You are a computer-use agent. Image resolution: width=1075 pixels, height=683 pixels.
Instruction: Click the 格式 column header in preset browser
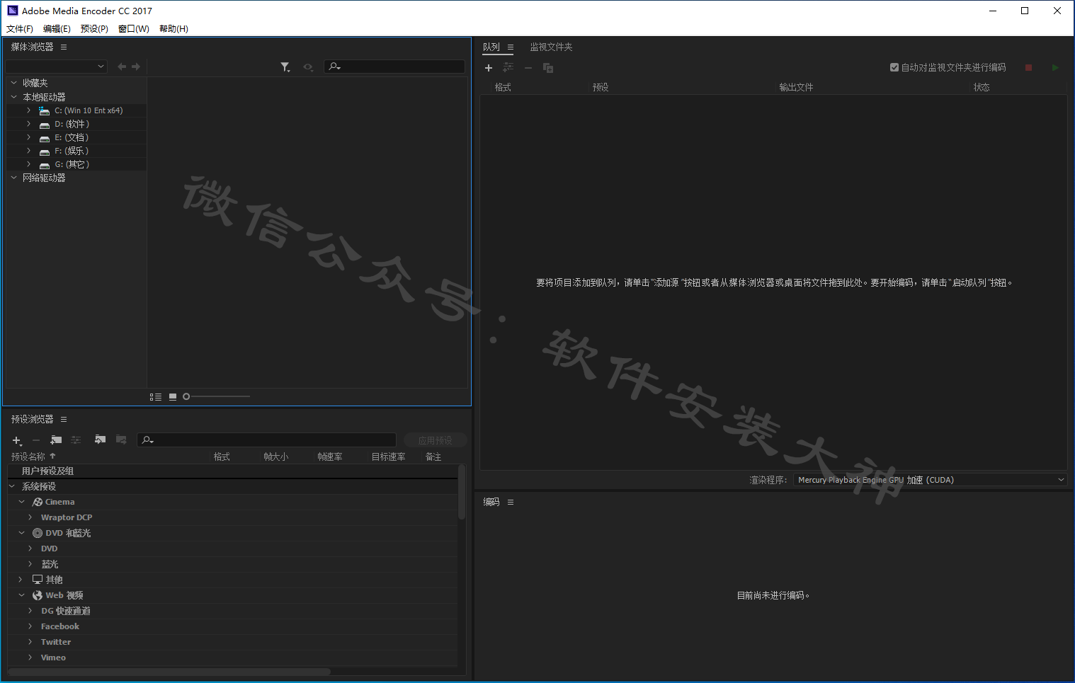point(222,457)
